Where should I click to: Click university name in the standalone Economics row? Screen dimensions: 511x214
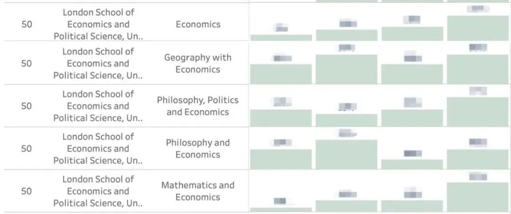[98, 24]
